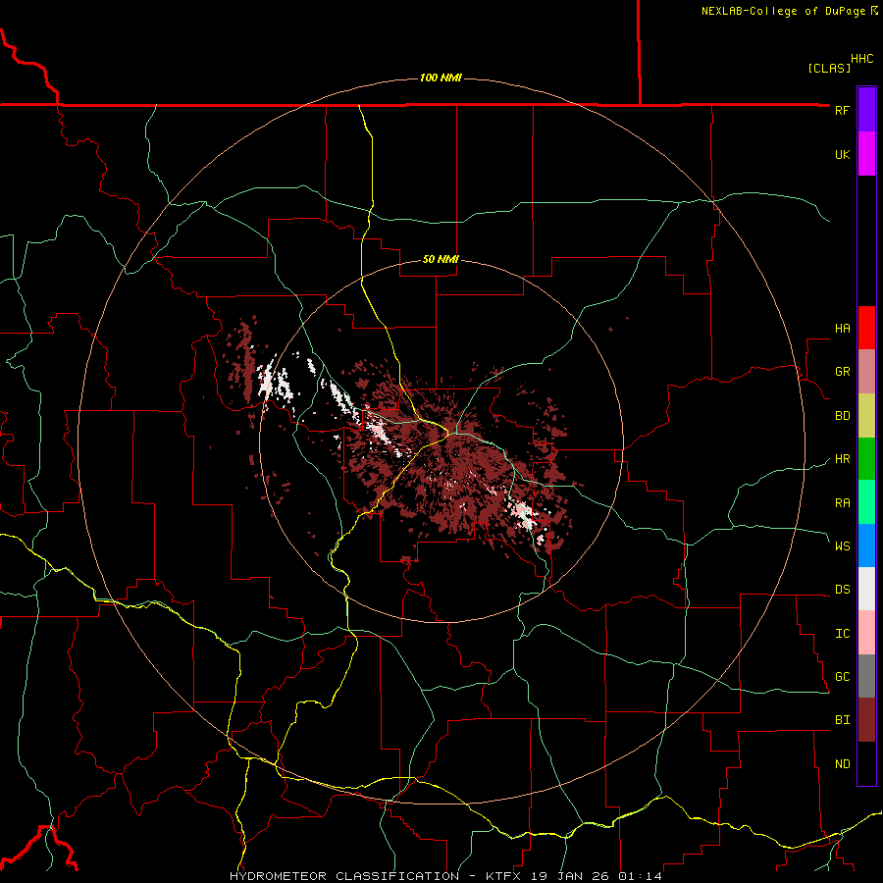883x883 pixels.
Task: Click the GC gray legend swatch
Action: pos(866,676)
